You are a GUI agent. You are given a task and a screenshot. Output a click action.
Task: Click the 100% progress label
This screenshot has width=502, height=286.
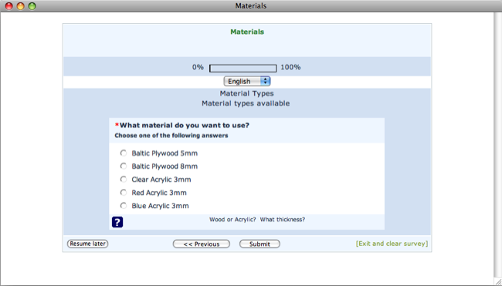[x=290, y=67]
